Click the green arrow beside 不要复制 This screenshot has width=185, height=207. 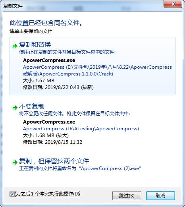[15, 108]
